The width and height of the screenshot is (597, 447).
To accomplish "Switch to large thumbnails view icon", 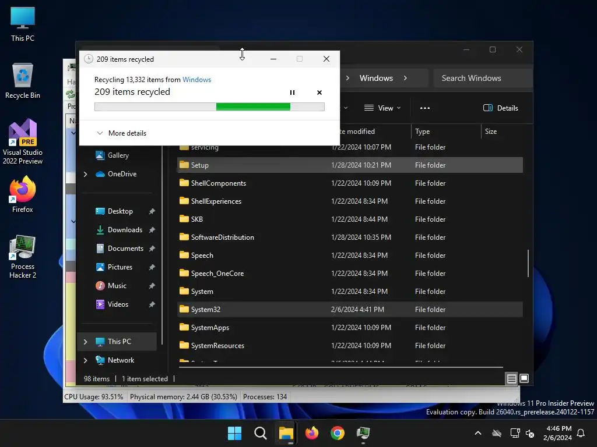I will tap(524, 378).
